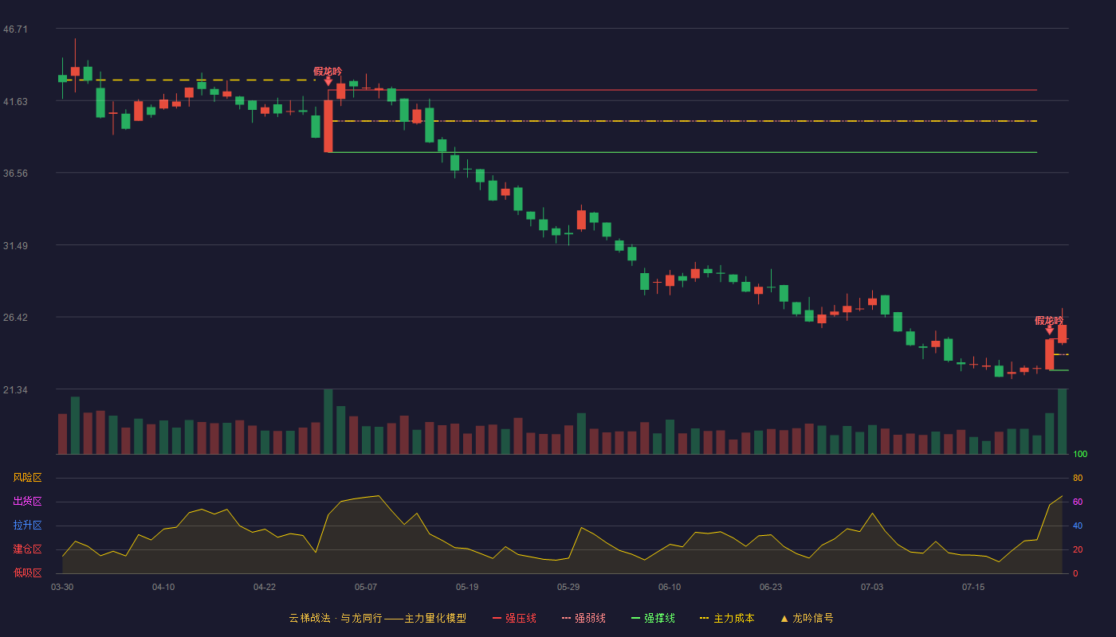
Task: Toggle the 强压线 series via legend text
Action: 521,618
